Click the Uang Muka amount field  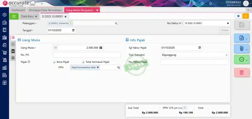coord(78,48)
